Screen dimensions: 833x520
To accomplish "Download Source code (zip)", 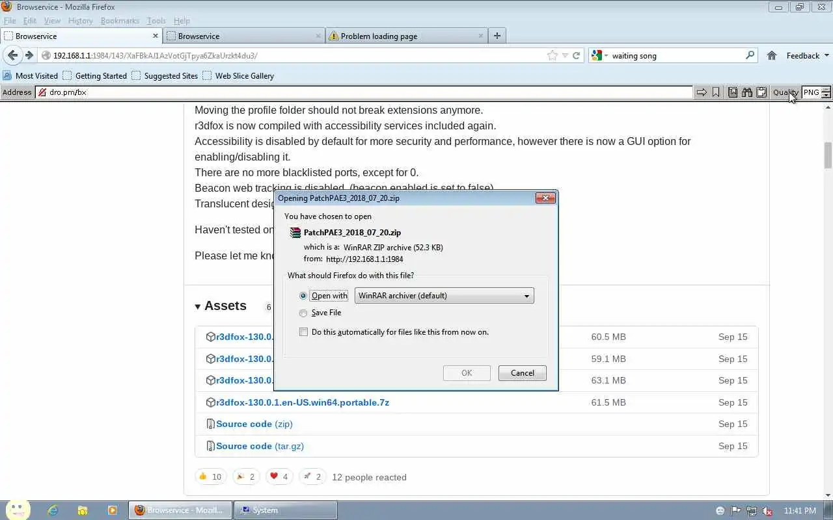I will tap(254, 424).
